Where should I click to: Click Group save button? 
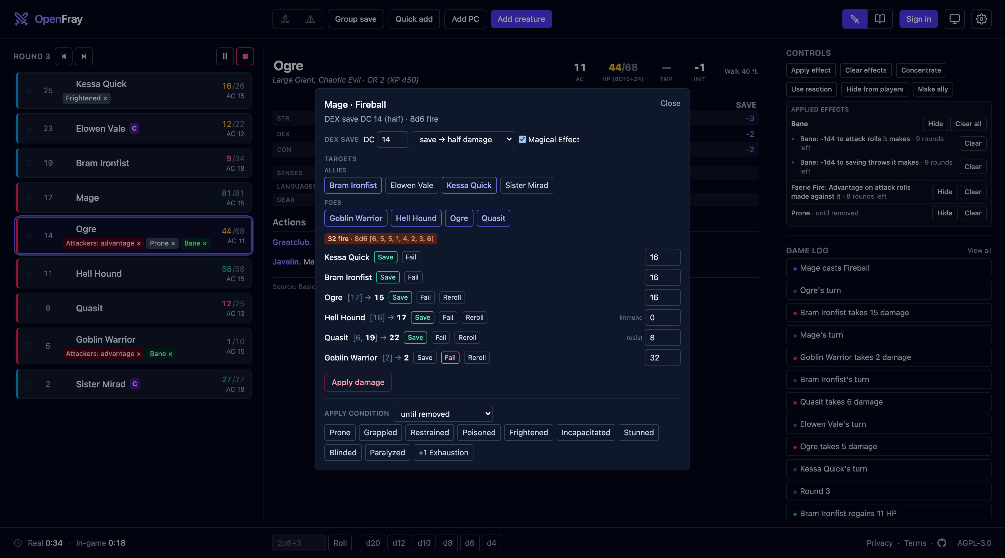355,19
